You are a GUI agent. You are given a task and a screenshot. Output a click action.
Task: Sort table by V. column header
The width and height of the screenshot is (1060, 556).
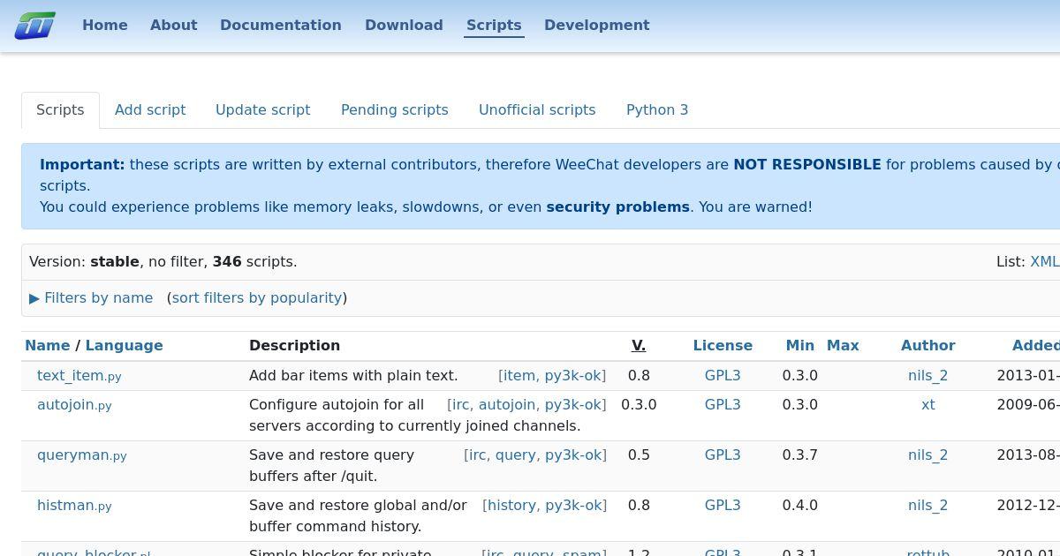(x=639, y=346)
